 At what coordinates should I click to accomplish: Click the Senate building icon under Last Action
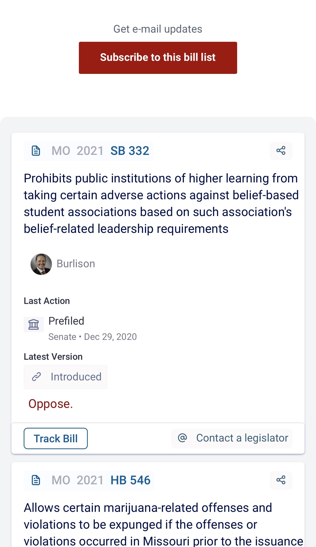pyautogui.click(x=34, y=325)
